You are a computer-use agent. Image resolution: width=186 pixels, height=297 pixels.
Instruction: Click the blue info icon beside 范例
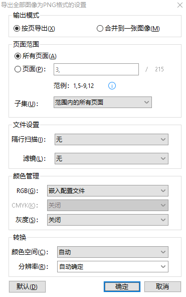(x=112, y=86)
